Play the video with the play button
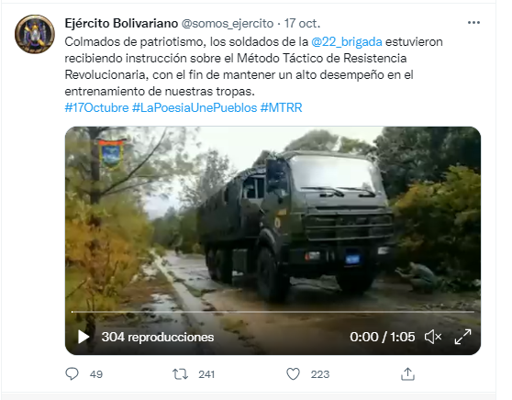Image resolution: width=512 pixels, height=400 pixels. tap(83, 337)
